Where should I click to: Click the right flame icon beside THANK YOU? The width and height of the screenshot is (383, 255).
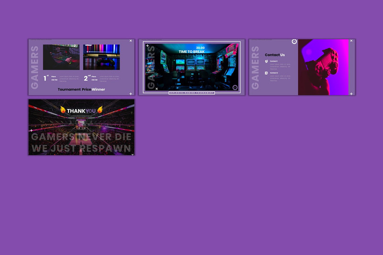pos(100,110)
